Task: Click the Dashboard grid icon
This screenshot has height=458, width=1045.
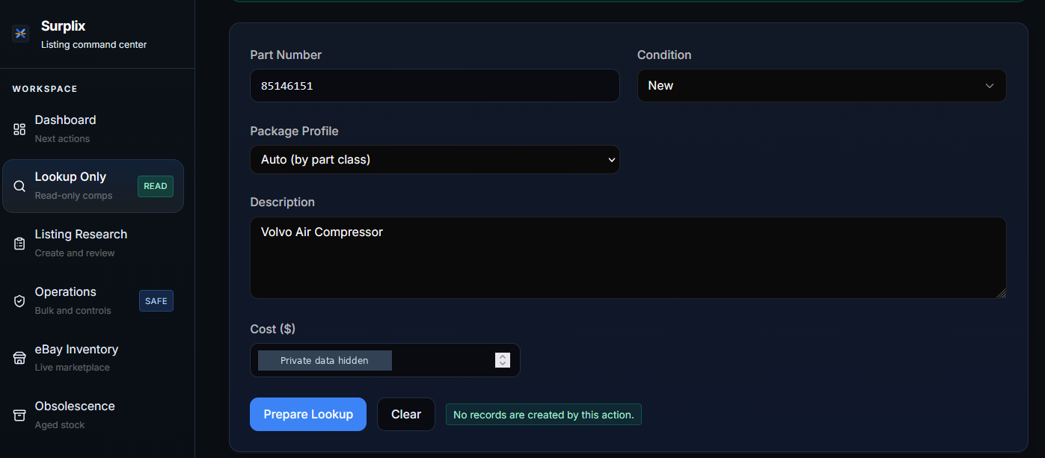Action: point(19,129)
